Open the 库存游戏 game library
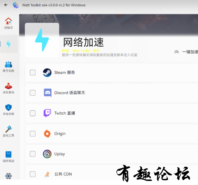This screenshot has width=198, height=185. [8, 88]
